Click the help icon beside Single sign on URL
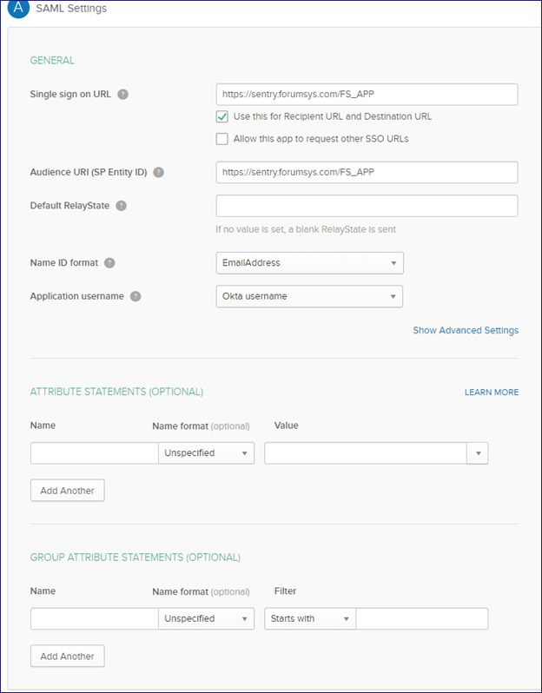Viewport: 542px width, 693px height. tap(122, 94)
